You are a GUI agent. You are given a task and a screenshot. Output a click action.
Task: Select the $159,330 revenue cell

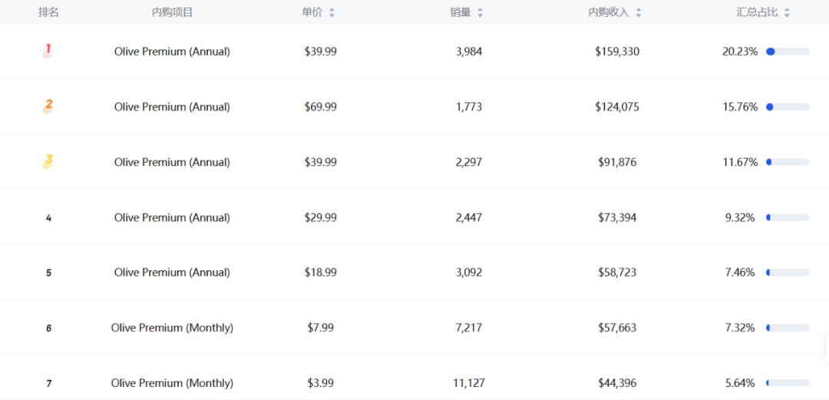[x=617, y=51]
